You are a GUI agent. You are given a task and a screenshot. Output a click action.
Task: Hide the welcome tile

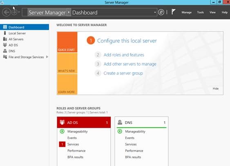pyautogui.click(x=215, y=88)
